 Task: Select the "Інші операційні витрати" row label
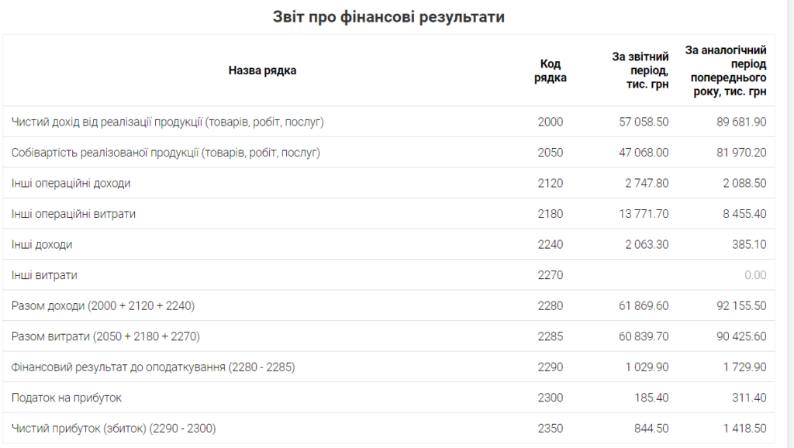pos(74,214)
